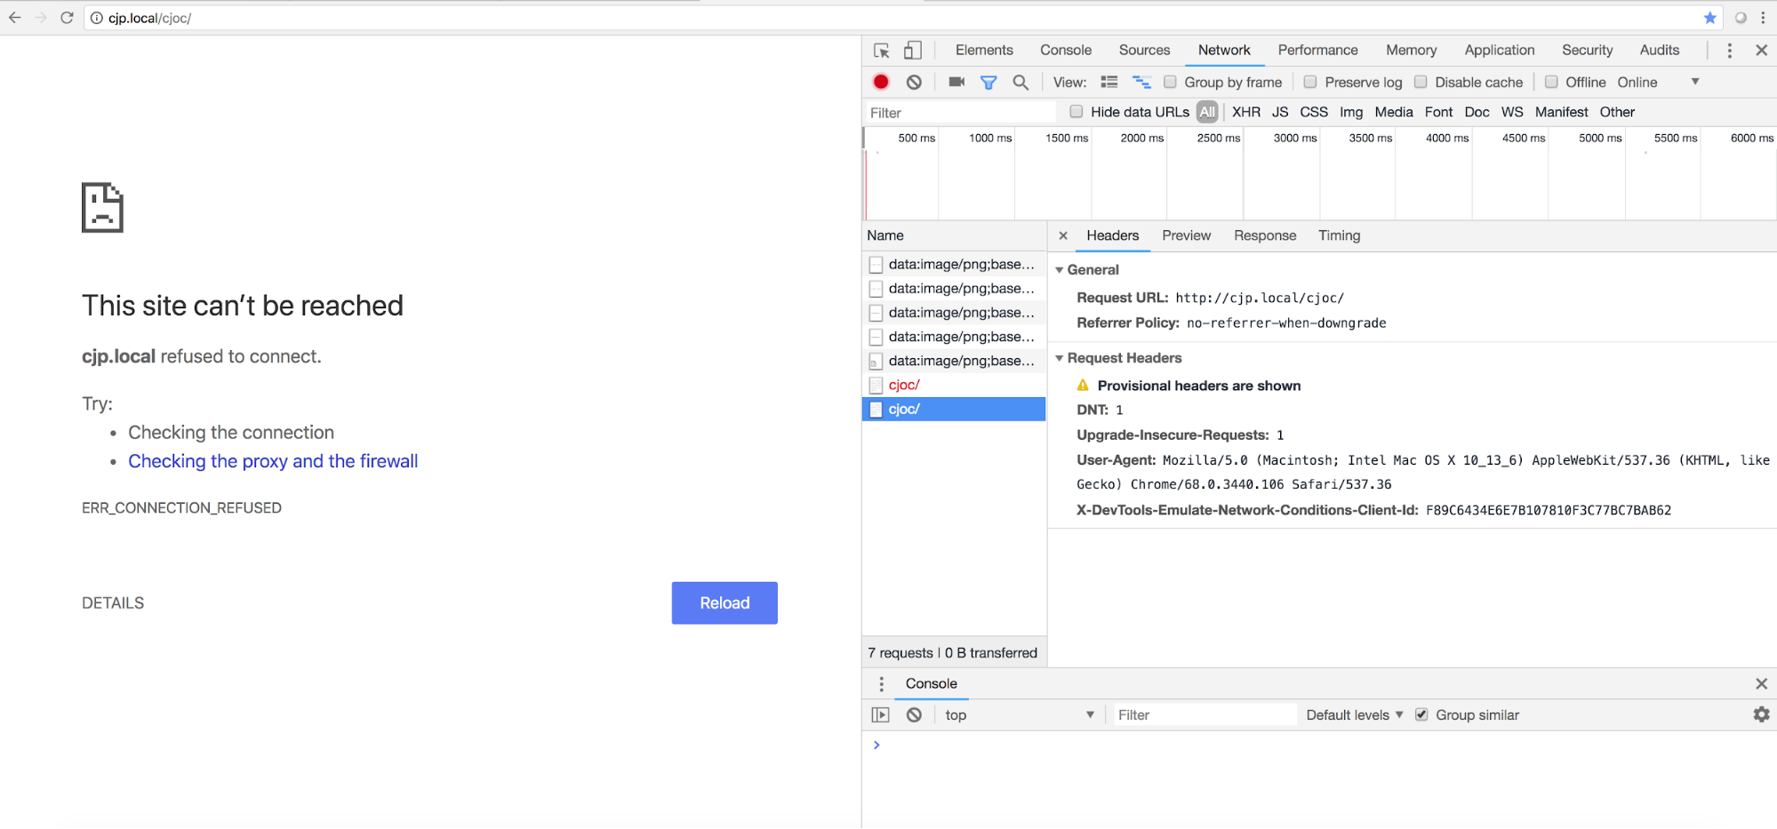The height and width of the screenshot is (829, 1777).
Task: Select first data:image/png request row
Action: pos(954,264)
